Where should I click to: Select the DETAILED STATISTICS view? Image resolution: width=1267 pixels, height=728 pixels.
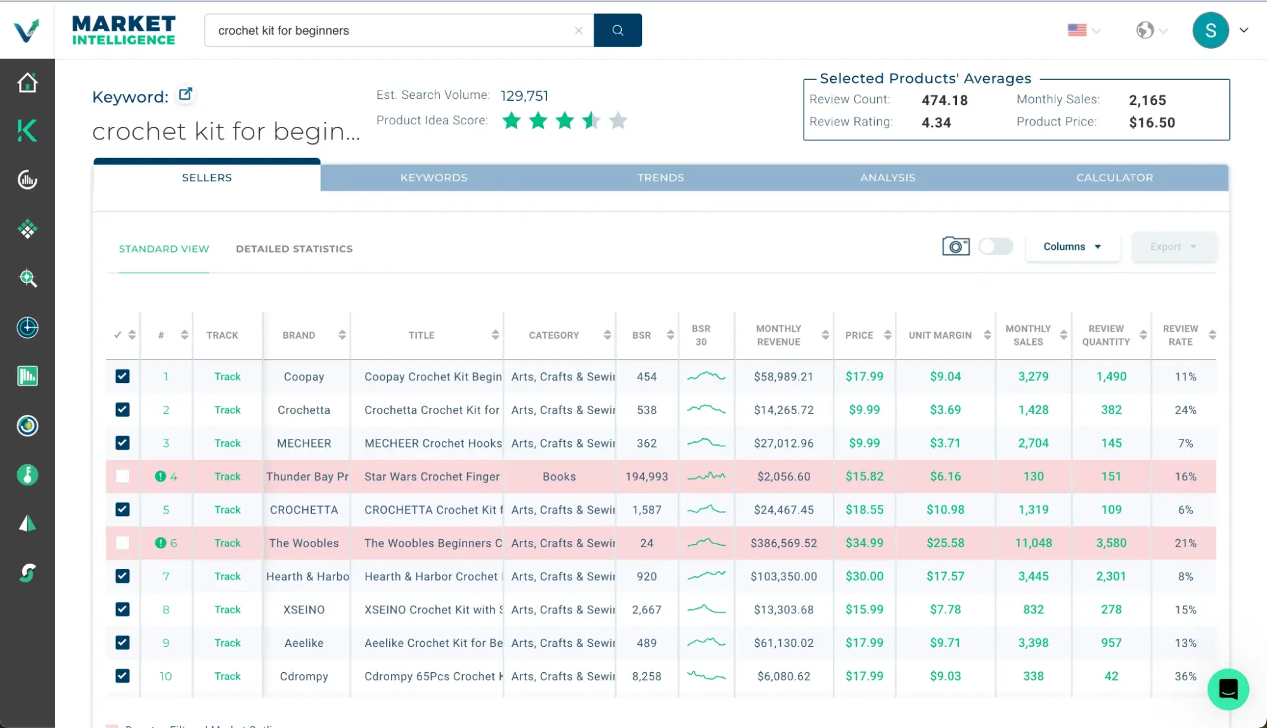click(294, 249)
